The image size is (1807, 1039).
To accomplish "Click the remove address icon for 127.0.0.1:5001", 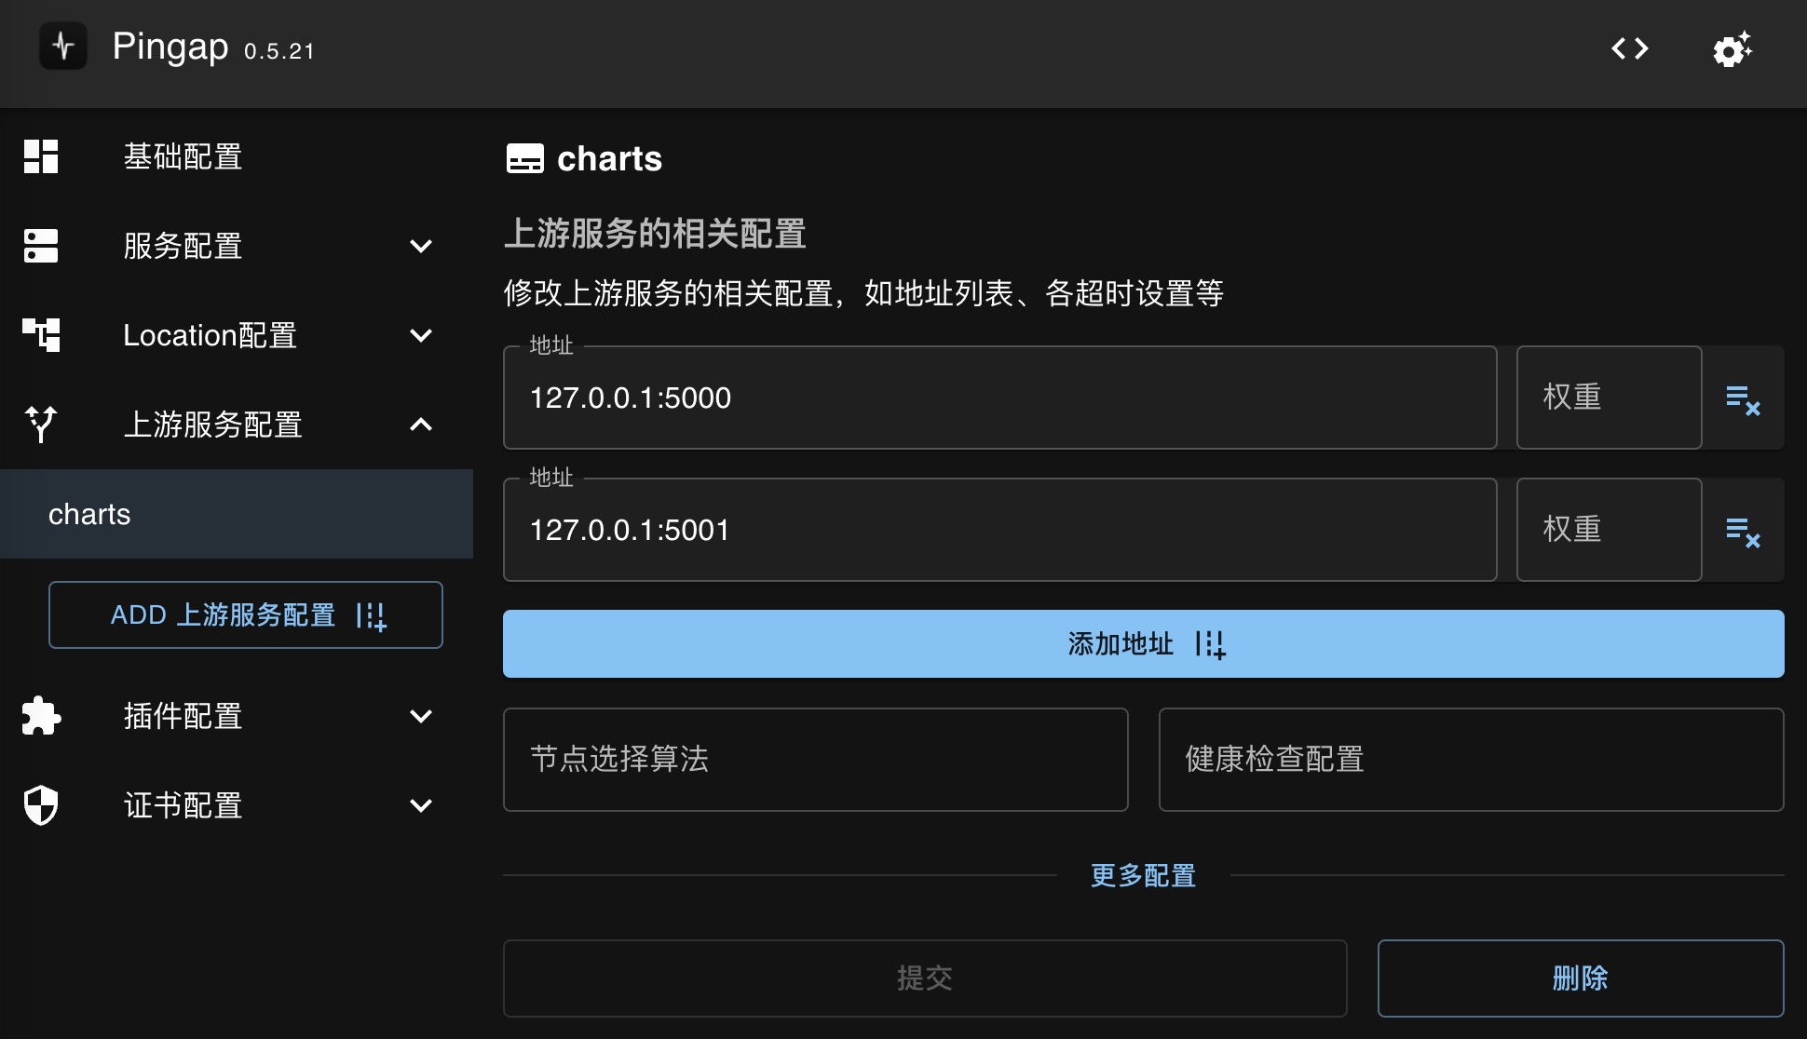I will (1744, 531).
